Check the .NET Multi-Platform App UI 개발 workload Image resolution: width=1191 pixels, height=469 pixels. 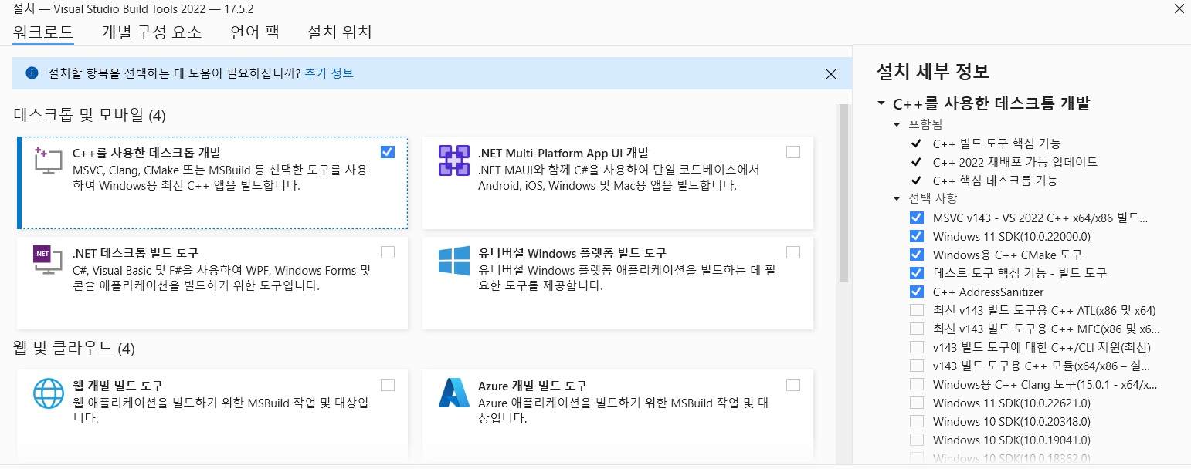tap(793, 152)
